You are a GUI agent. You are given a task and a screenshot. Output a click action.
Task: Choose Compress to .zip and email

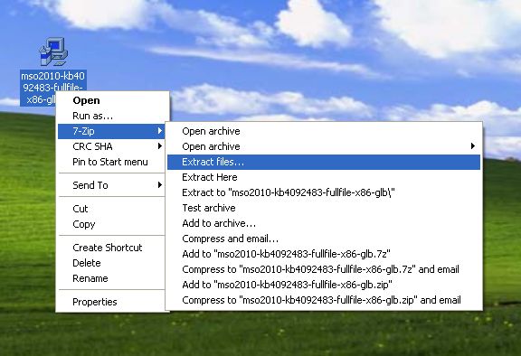324,300
